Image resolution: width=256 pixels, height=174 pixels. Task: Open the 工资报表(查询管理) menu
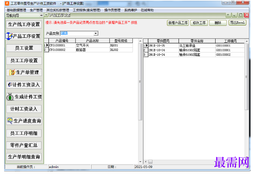point(87,10)
